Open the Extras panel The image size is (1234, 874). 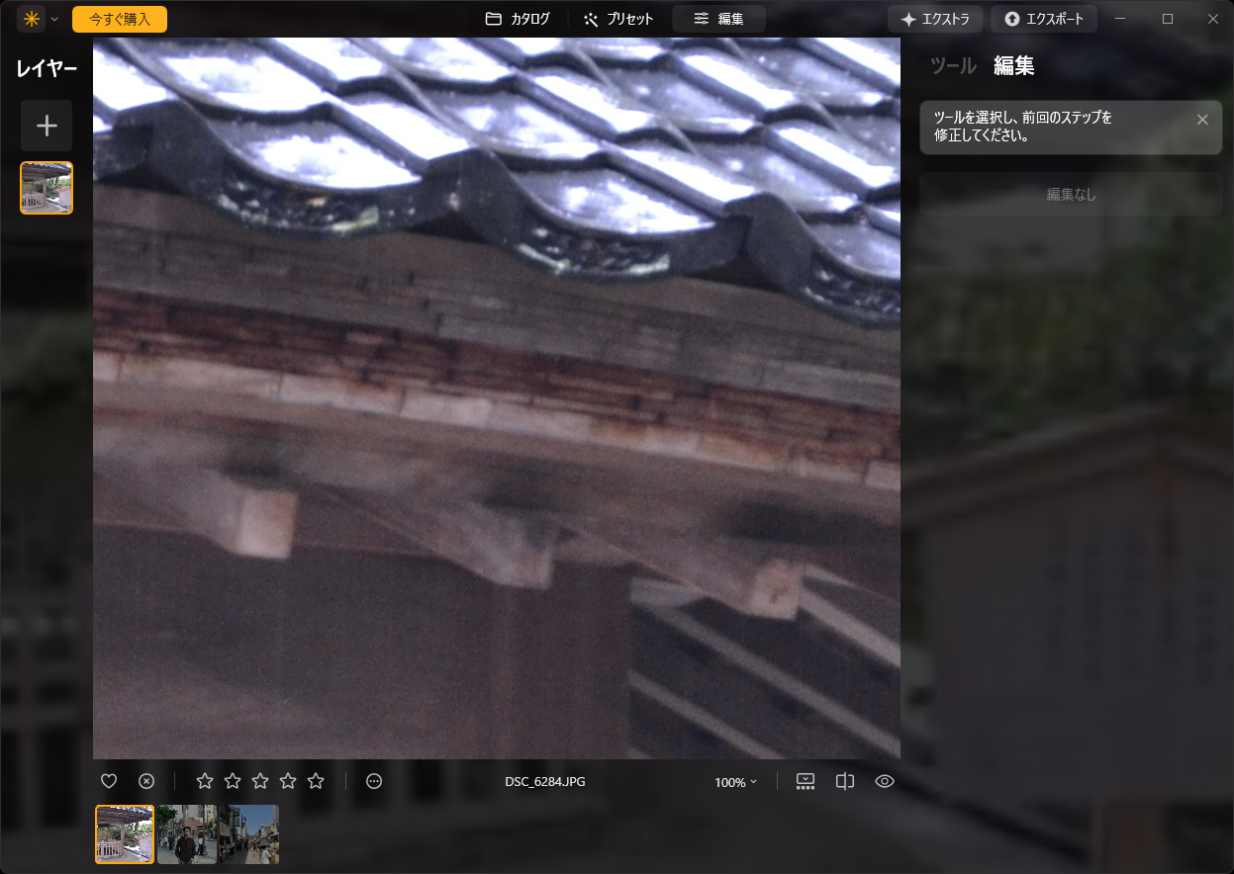click(x=934, y=18)
